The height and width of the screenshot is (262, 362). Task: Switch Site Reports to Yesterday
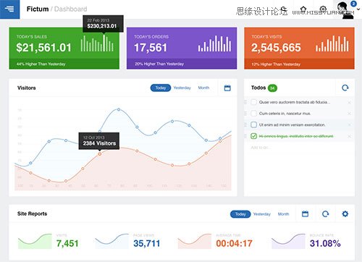pos(262,214)
